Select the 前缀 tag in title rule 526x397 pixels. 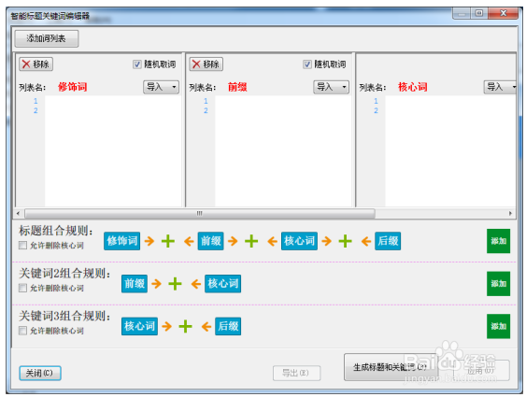[210, 241]
